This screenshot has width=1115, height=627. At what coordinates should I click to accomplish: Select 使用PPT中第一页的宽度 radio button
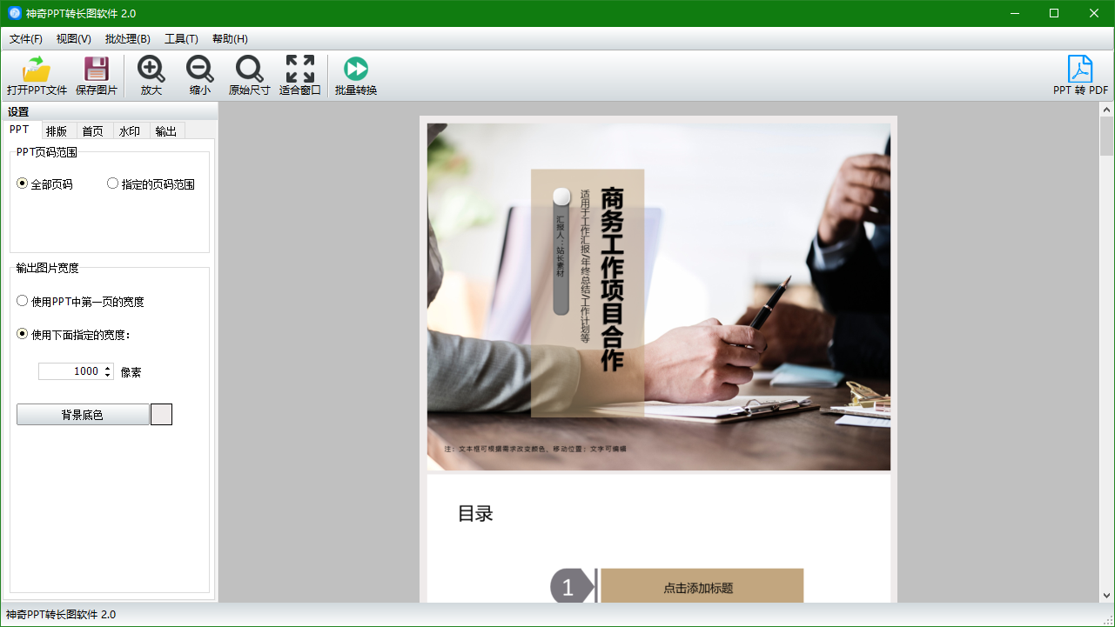coord(23,301)
